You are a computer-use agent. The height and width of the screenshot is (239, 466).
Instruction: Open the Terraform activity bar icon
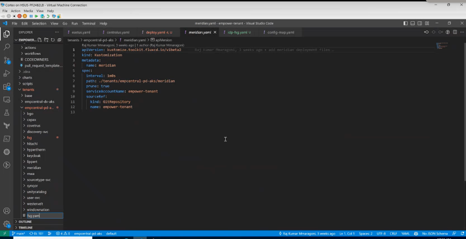click(6, 126)
